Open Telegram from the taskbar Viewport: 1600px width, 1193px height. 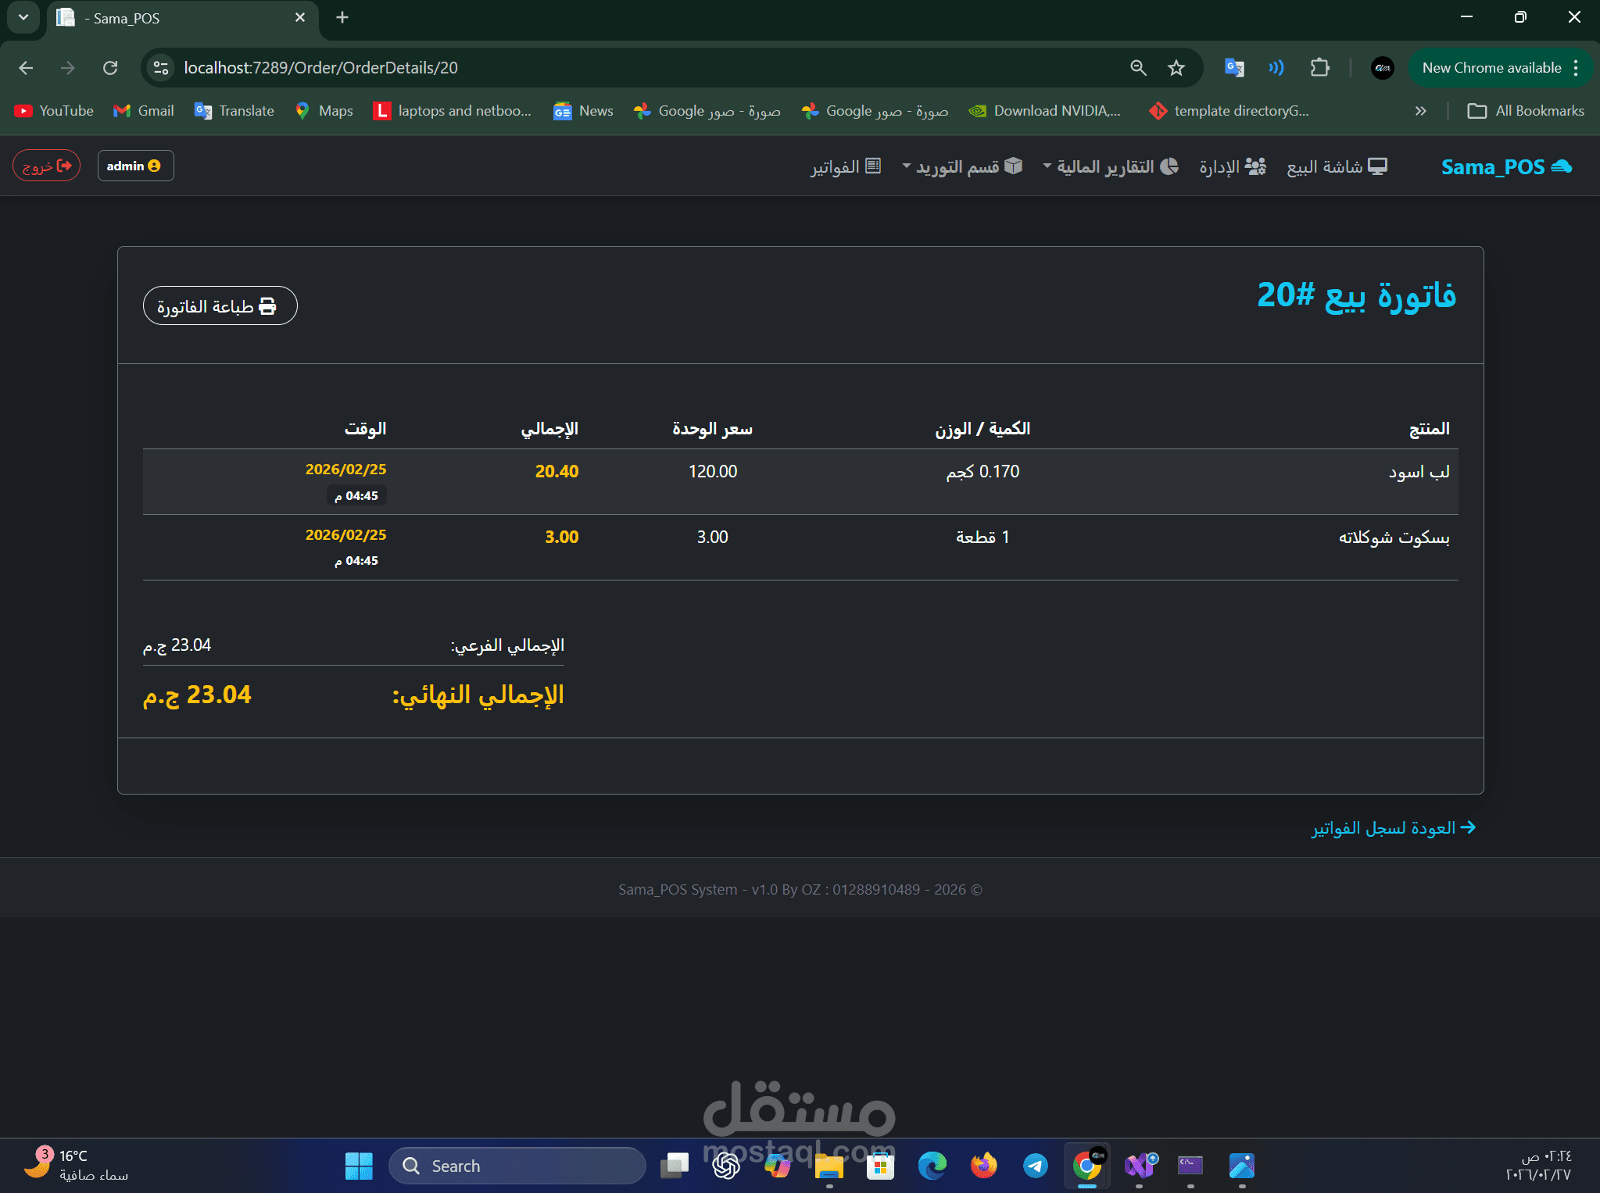1035,1166
